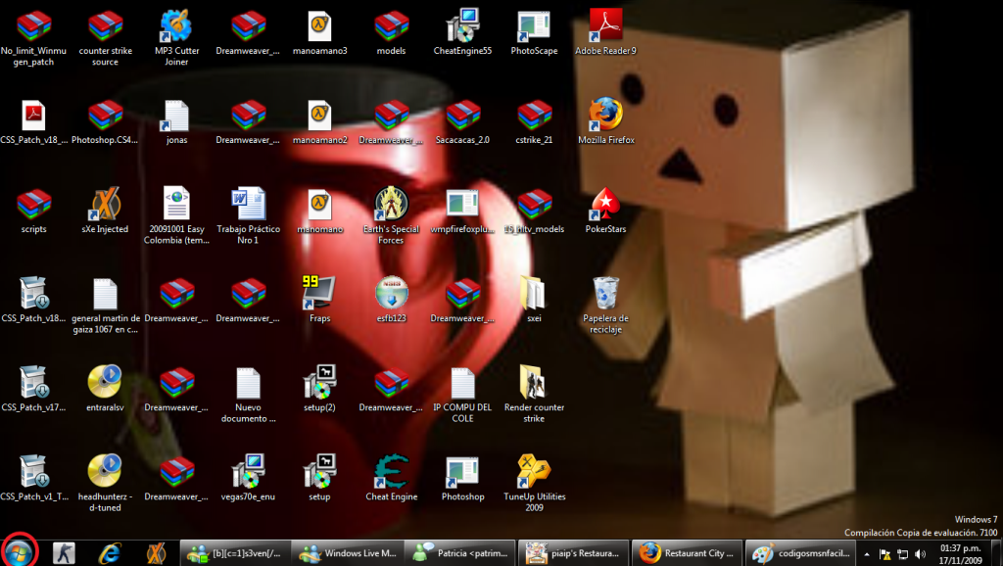Open the Nuevo documento text file
The height and width of the screenshot is (566, 1003).
248,383
